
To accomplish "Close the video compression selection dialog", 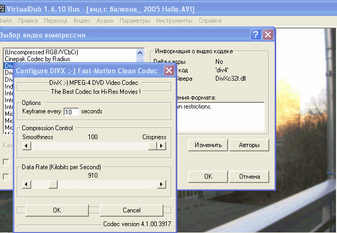I will click(268, 34).
